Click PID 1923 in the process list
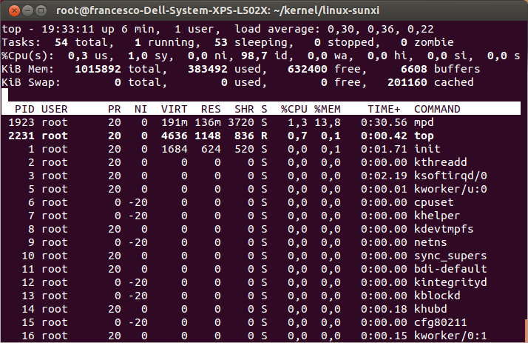 [21, 122]
